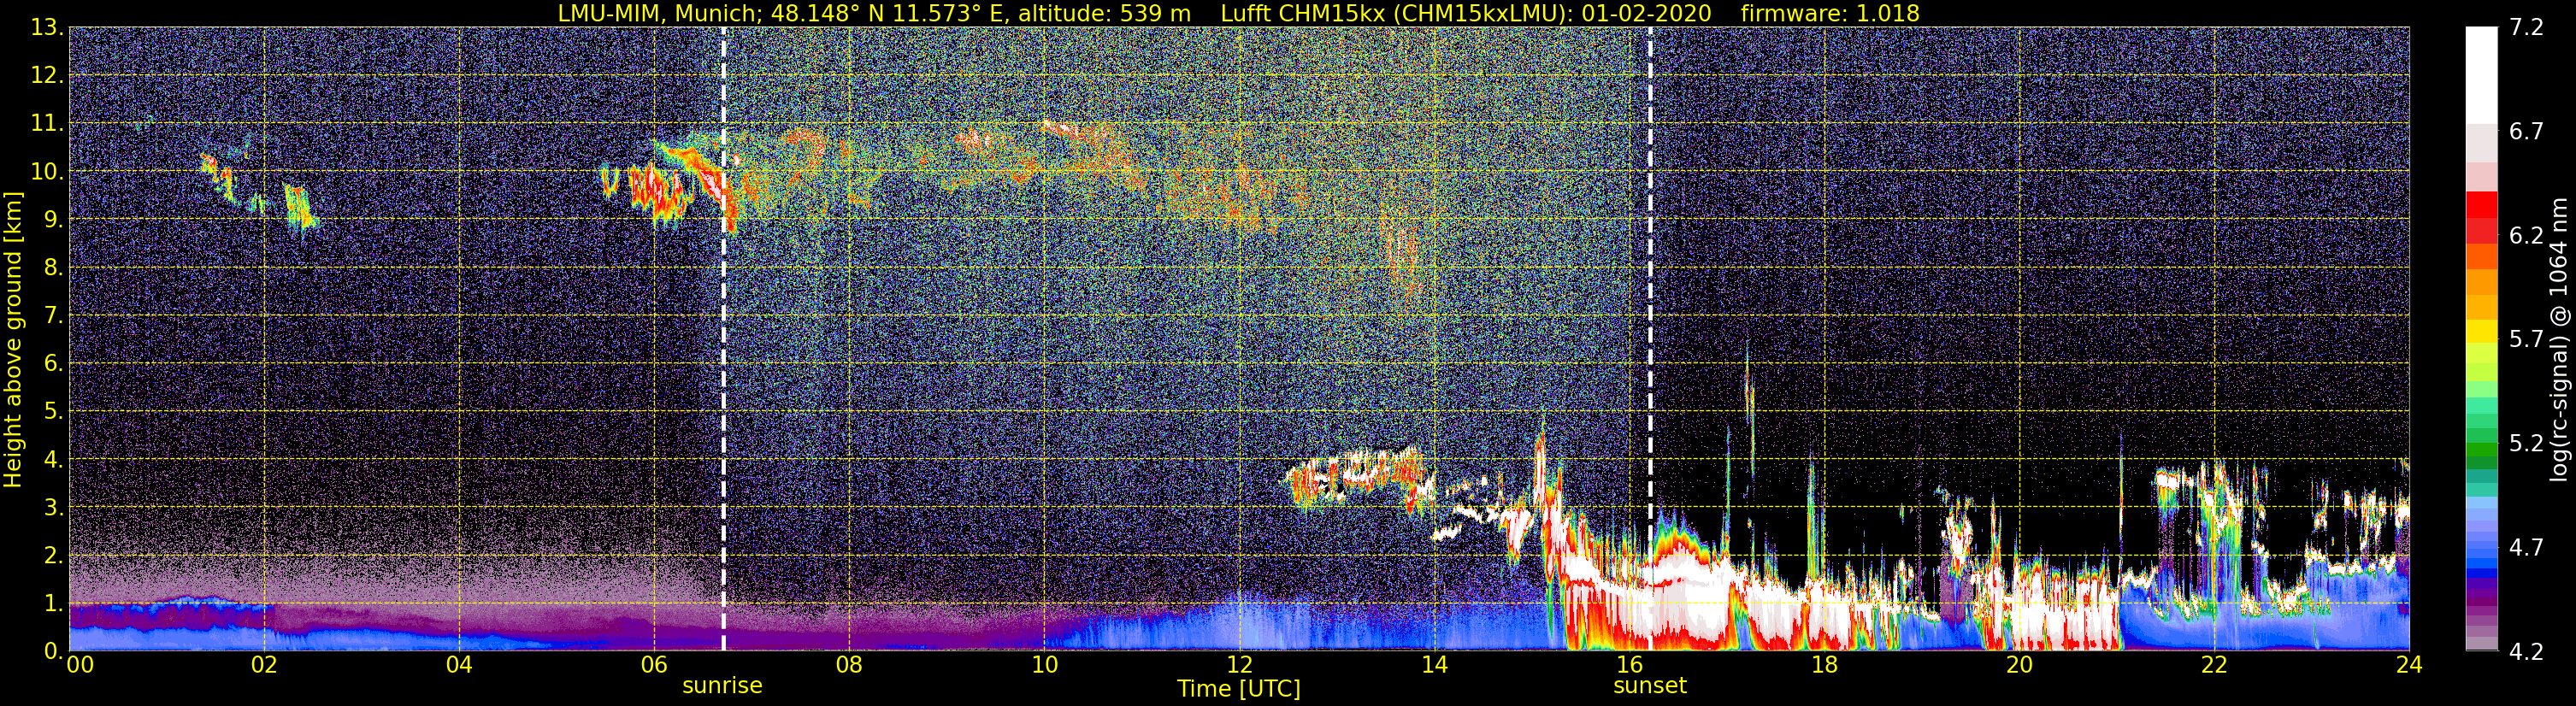Click the mid-level cloud layer near 13 UTC at 3.5 km
Viewport: 2576px width, 706px height.
pyautogui.click(x=1355, y=480)
